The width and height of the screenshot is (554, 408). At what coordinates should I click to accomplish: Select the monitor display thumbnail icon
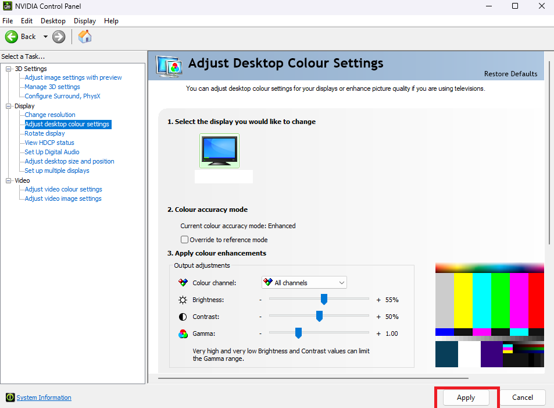[219, 150]
